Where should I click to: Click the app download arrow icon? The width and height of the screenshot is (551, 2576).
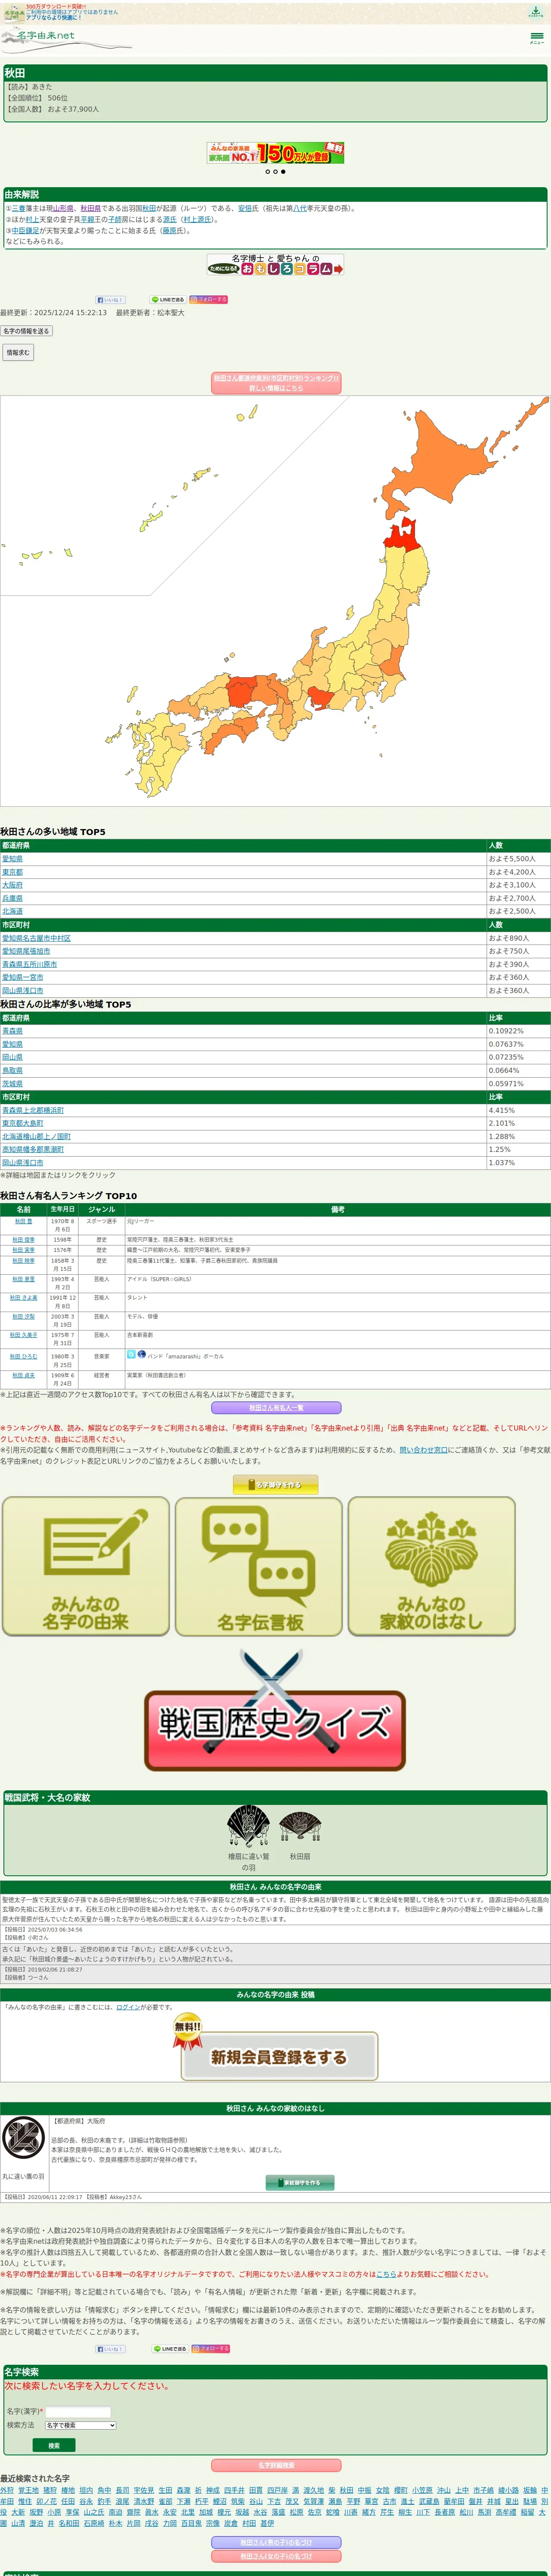tap(536, 12)
